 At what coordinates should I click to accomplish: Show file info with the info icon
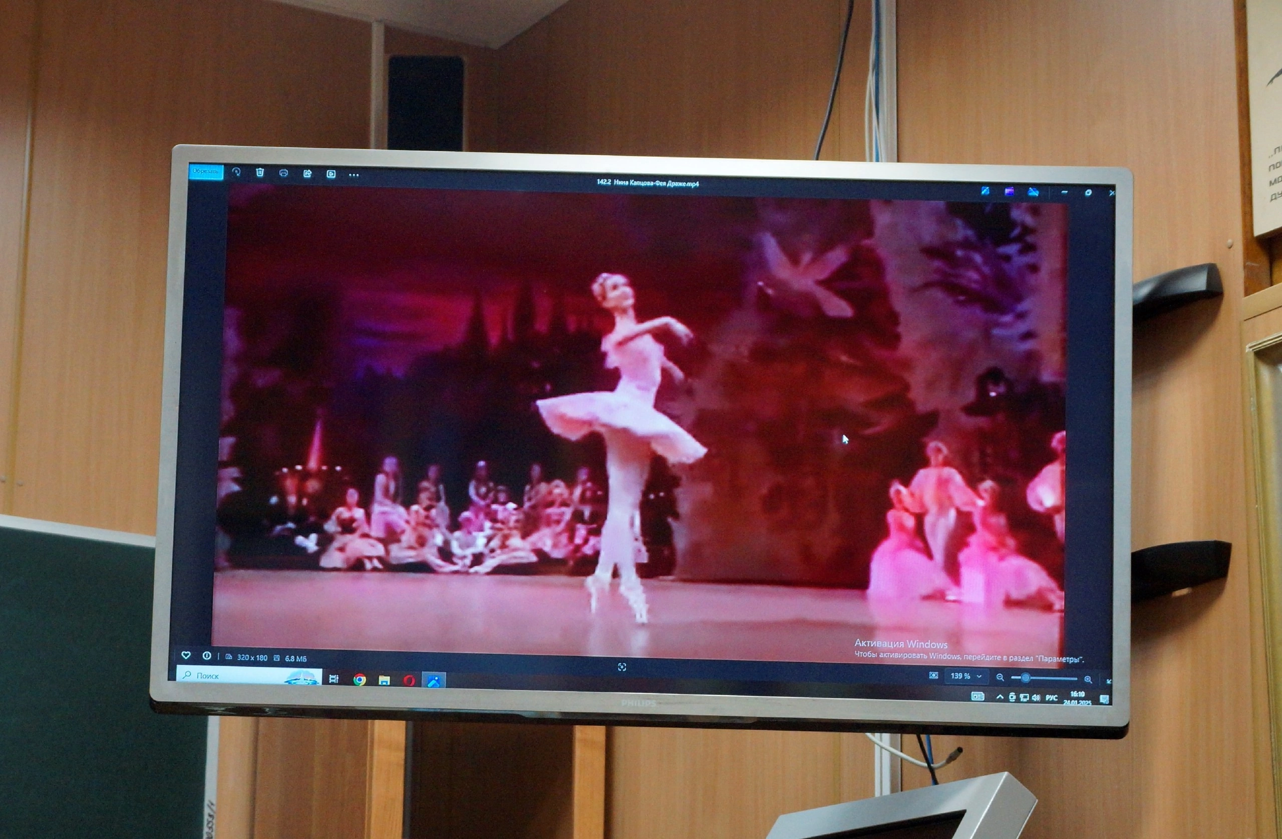[207, 656]
